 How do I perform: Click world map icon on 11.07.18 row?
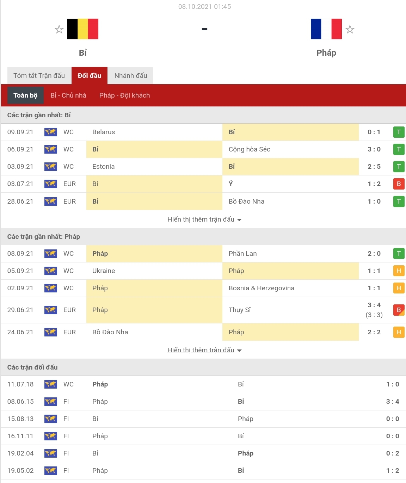tap(51, 384)
